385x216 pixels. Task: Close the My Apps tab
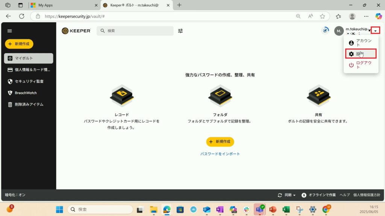tap(96, 5)
